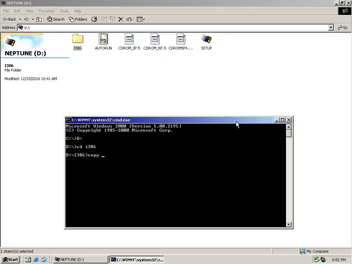Click the '1 object(s) selected' status text

[17, 251]
